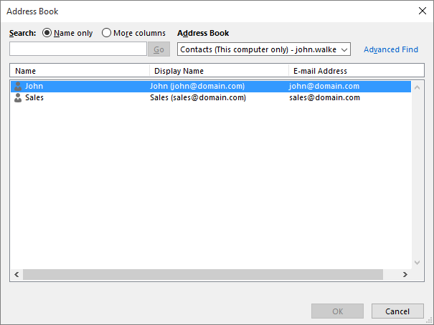Click the horizontal scrollbar left arrow
This screenshot has height=325, width=434.
pyautogui.click(x=16, y=275)
